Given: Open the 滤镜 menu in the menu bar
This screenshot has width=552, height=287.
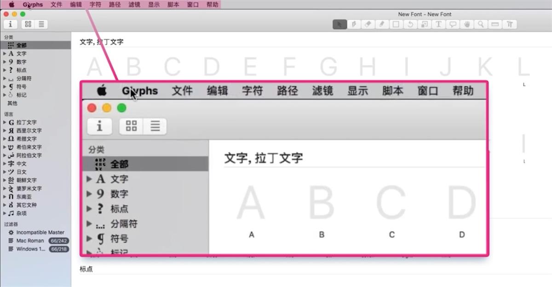Looking at the screenshot, I should (134, 5).
